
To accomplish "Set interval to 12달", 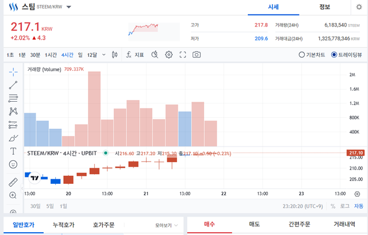I will (92, 55).
